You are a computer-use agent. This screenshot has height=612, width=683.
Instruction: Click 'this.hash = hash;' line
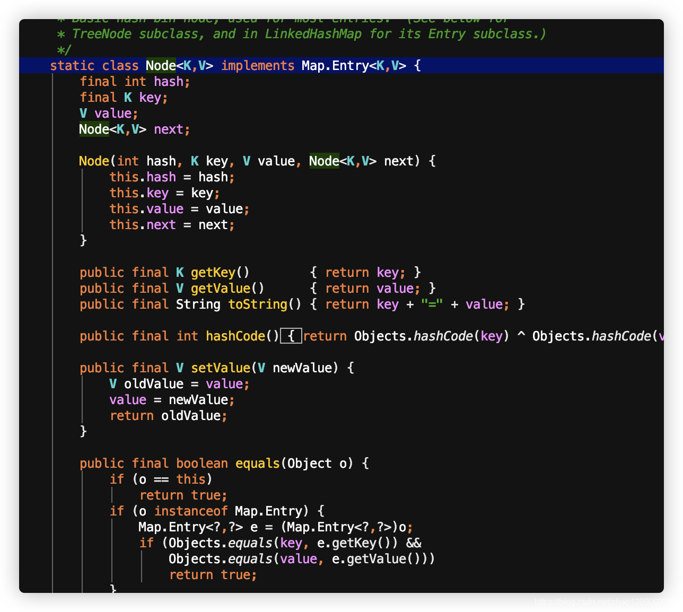[172, 177]
